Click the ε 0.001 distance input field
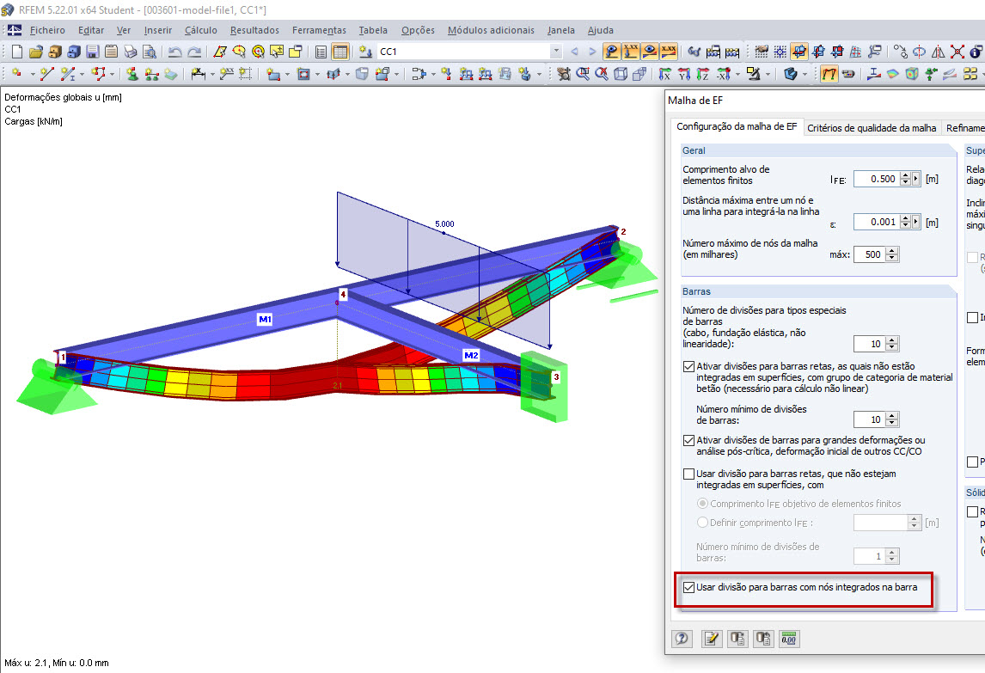The width and height of the screenshot is (985, 673). pyautogui.click(x=877, y=222)
